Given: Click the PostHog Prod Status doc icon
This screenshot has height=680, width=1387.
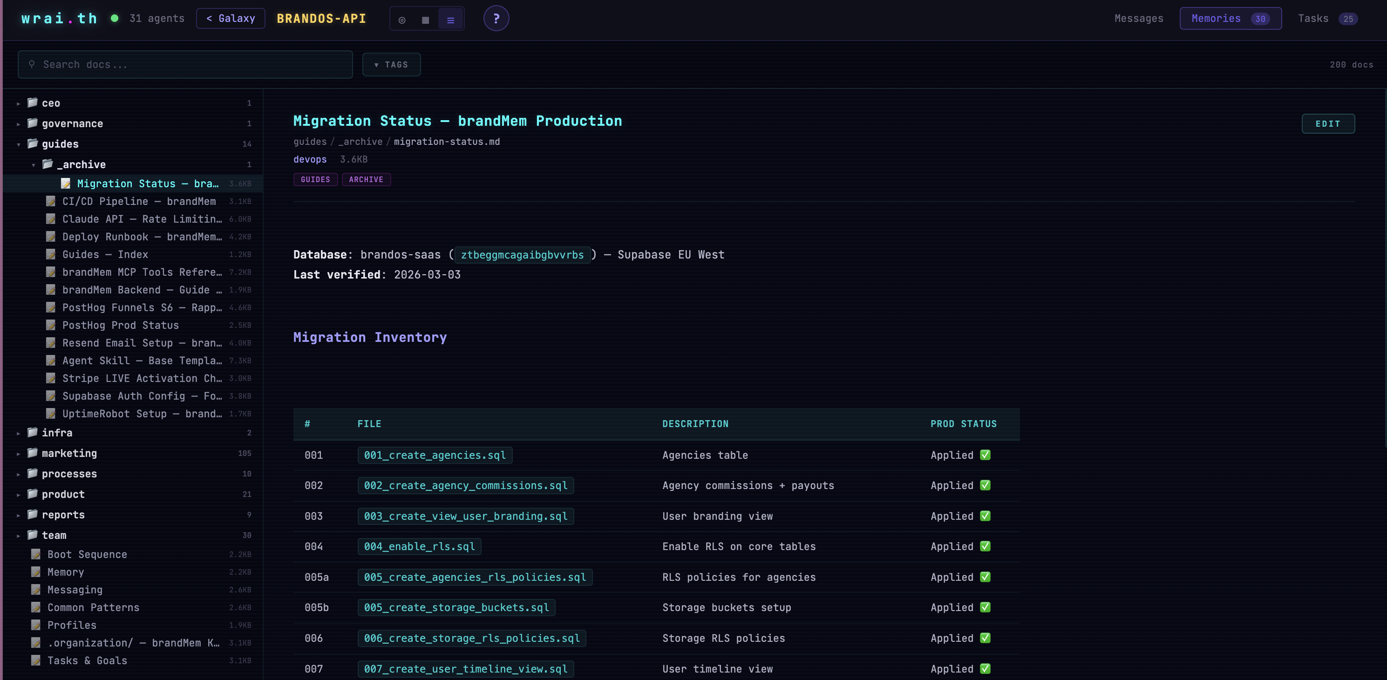Looking at the screenshot, I should [51, 325].
